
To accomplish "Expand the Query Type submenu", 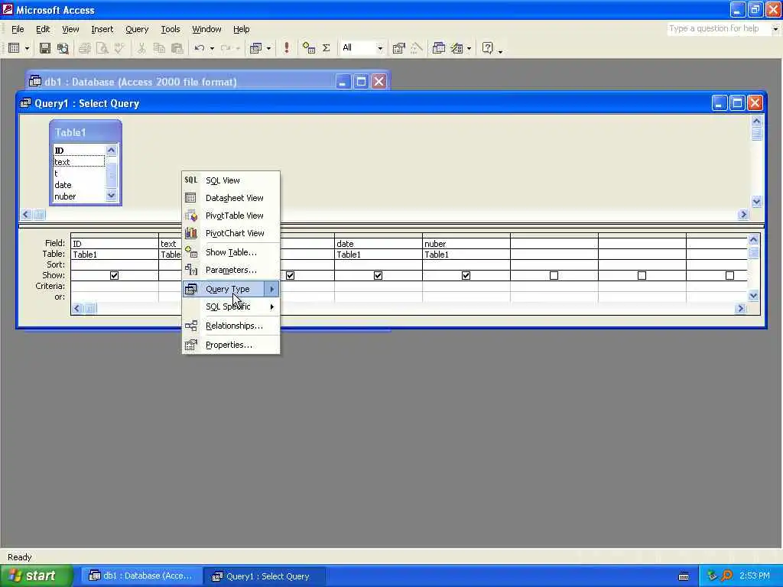I will [x=231, y=288].
